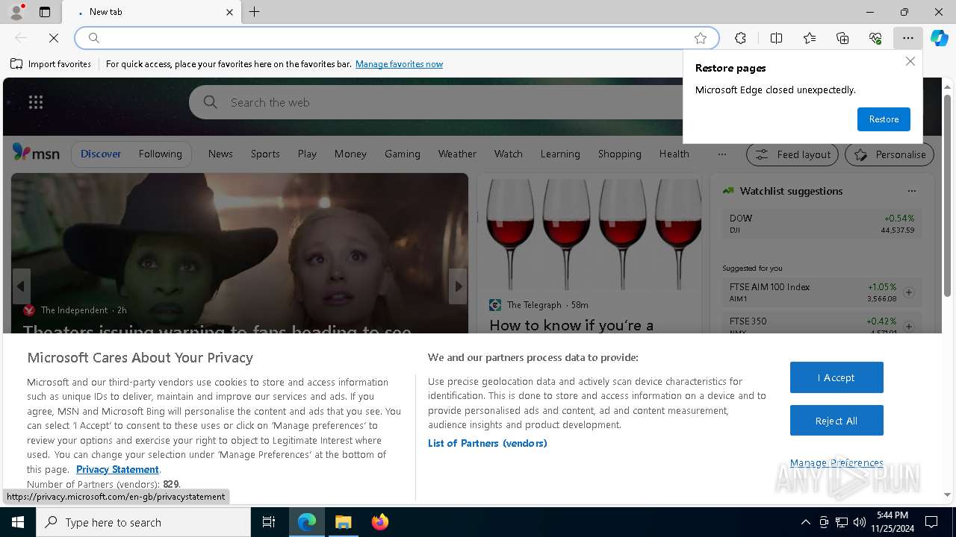The height and width of the screenshot is (537, 956).
Task: Show the previous headline story
Action: pos(21,286)
